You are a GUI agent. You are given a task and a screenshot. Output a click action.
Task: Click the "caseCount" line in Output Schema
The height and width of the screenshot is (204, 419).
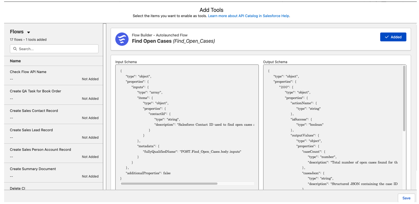pos(314,151)
